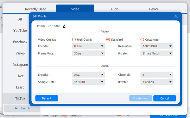Expand Frame Rate 30fps dropdown

tap(88, 53)
